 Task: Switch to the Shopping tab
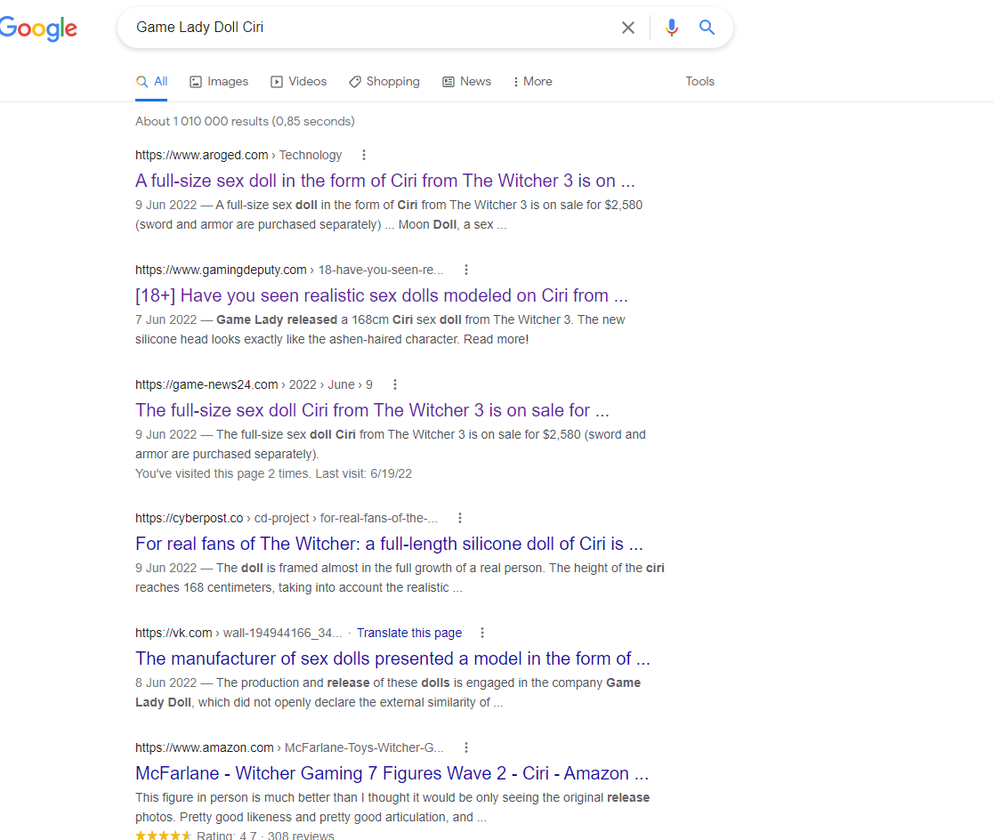384,82
